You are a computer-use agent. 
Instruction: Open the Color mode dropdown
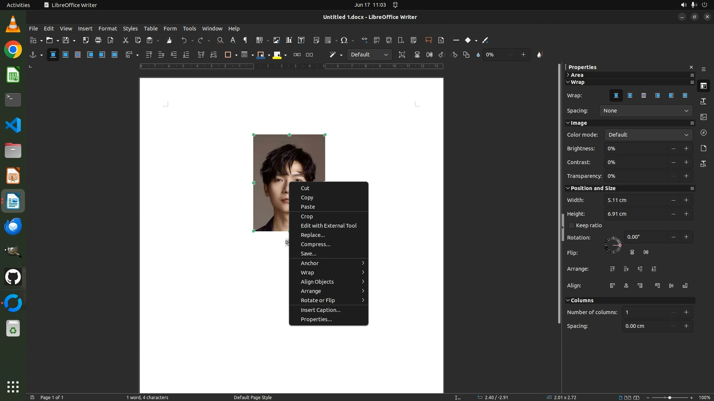(x=648, y=135)
